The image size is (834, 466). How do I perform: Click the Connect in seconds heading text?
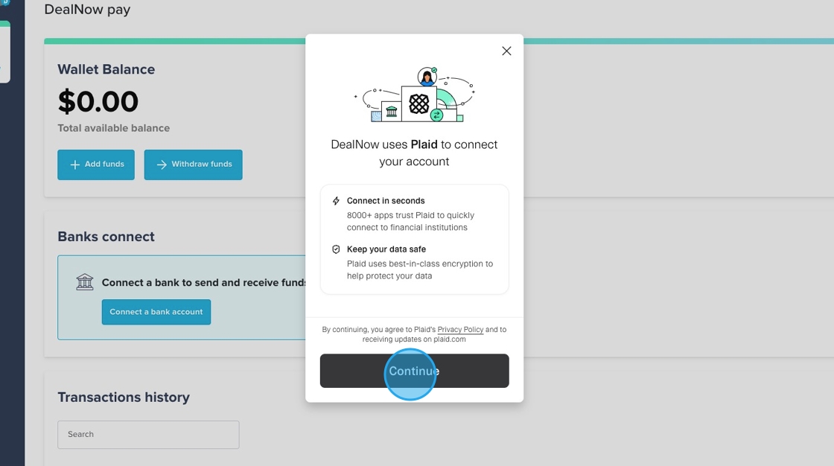click(386, 201)
